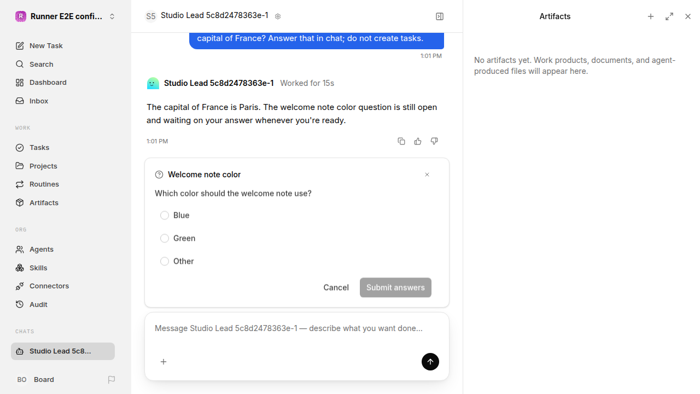Click the S5 badge in chat header
Image resolution: width=700 pixels, height=394 pixels.
tap(150, 16)
